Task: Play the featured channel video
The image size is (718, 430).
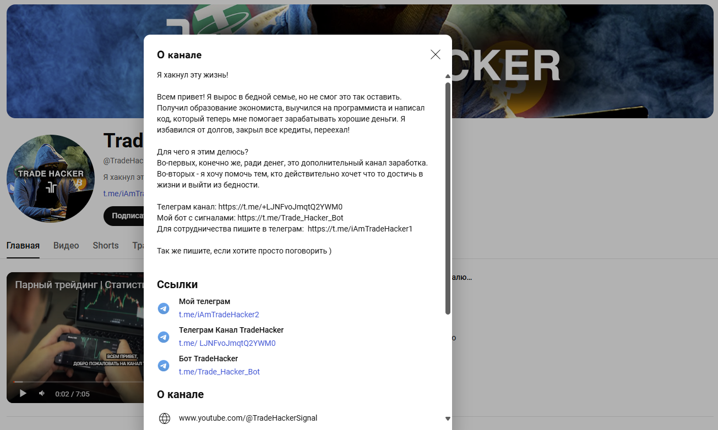Action: [x=23, y=394]
